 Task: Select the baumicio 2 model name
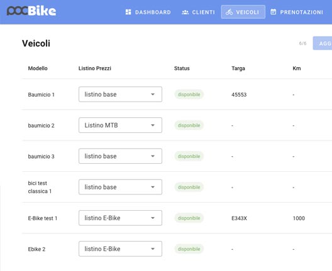point(41,125)
